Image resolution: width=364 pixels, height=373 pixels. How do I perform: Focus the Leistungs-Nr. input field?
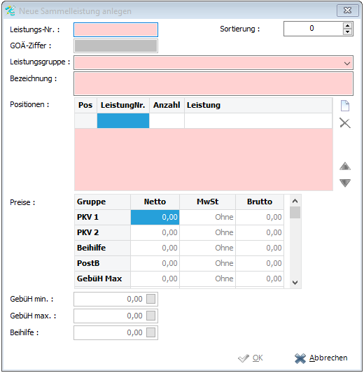coord(116,29)
